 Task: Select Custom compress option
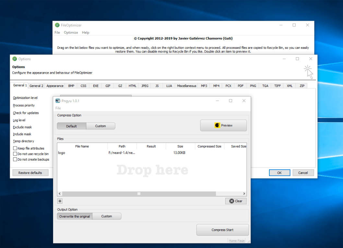coord(101,126)
